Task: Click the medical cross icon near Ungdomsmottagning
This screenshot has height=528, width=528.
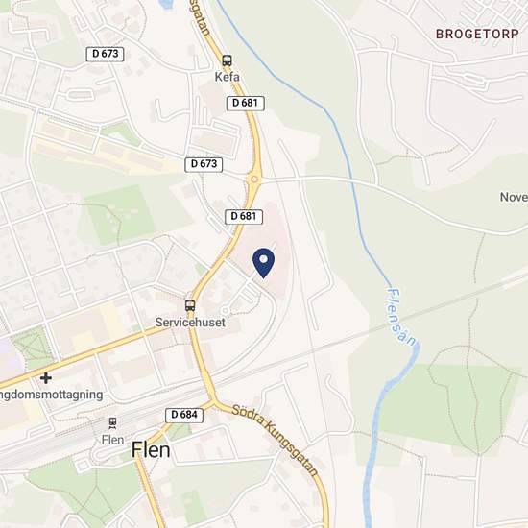Action: click(46, 378)
